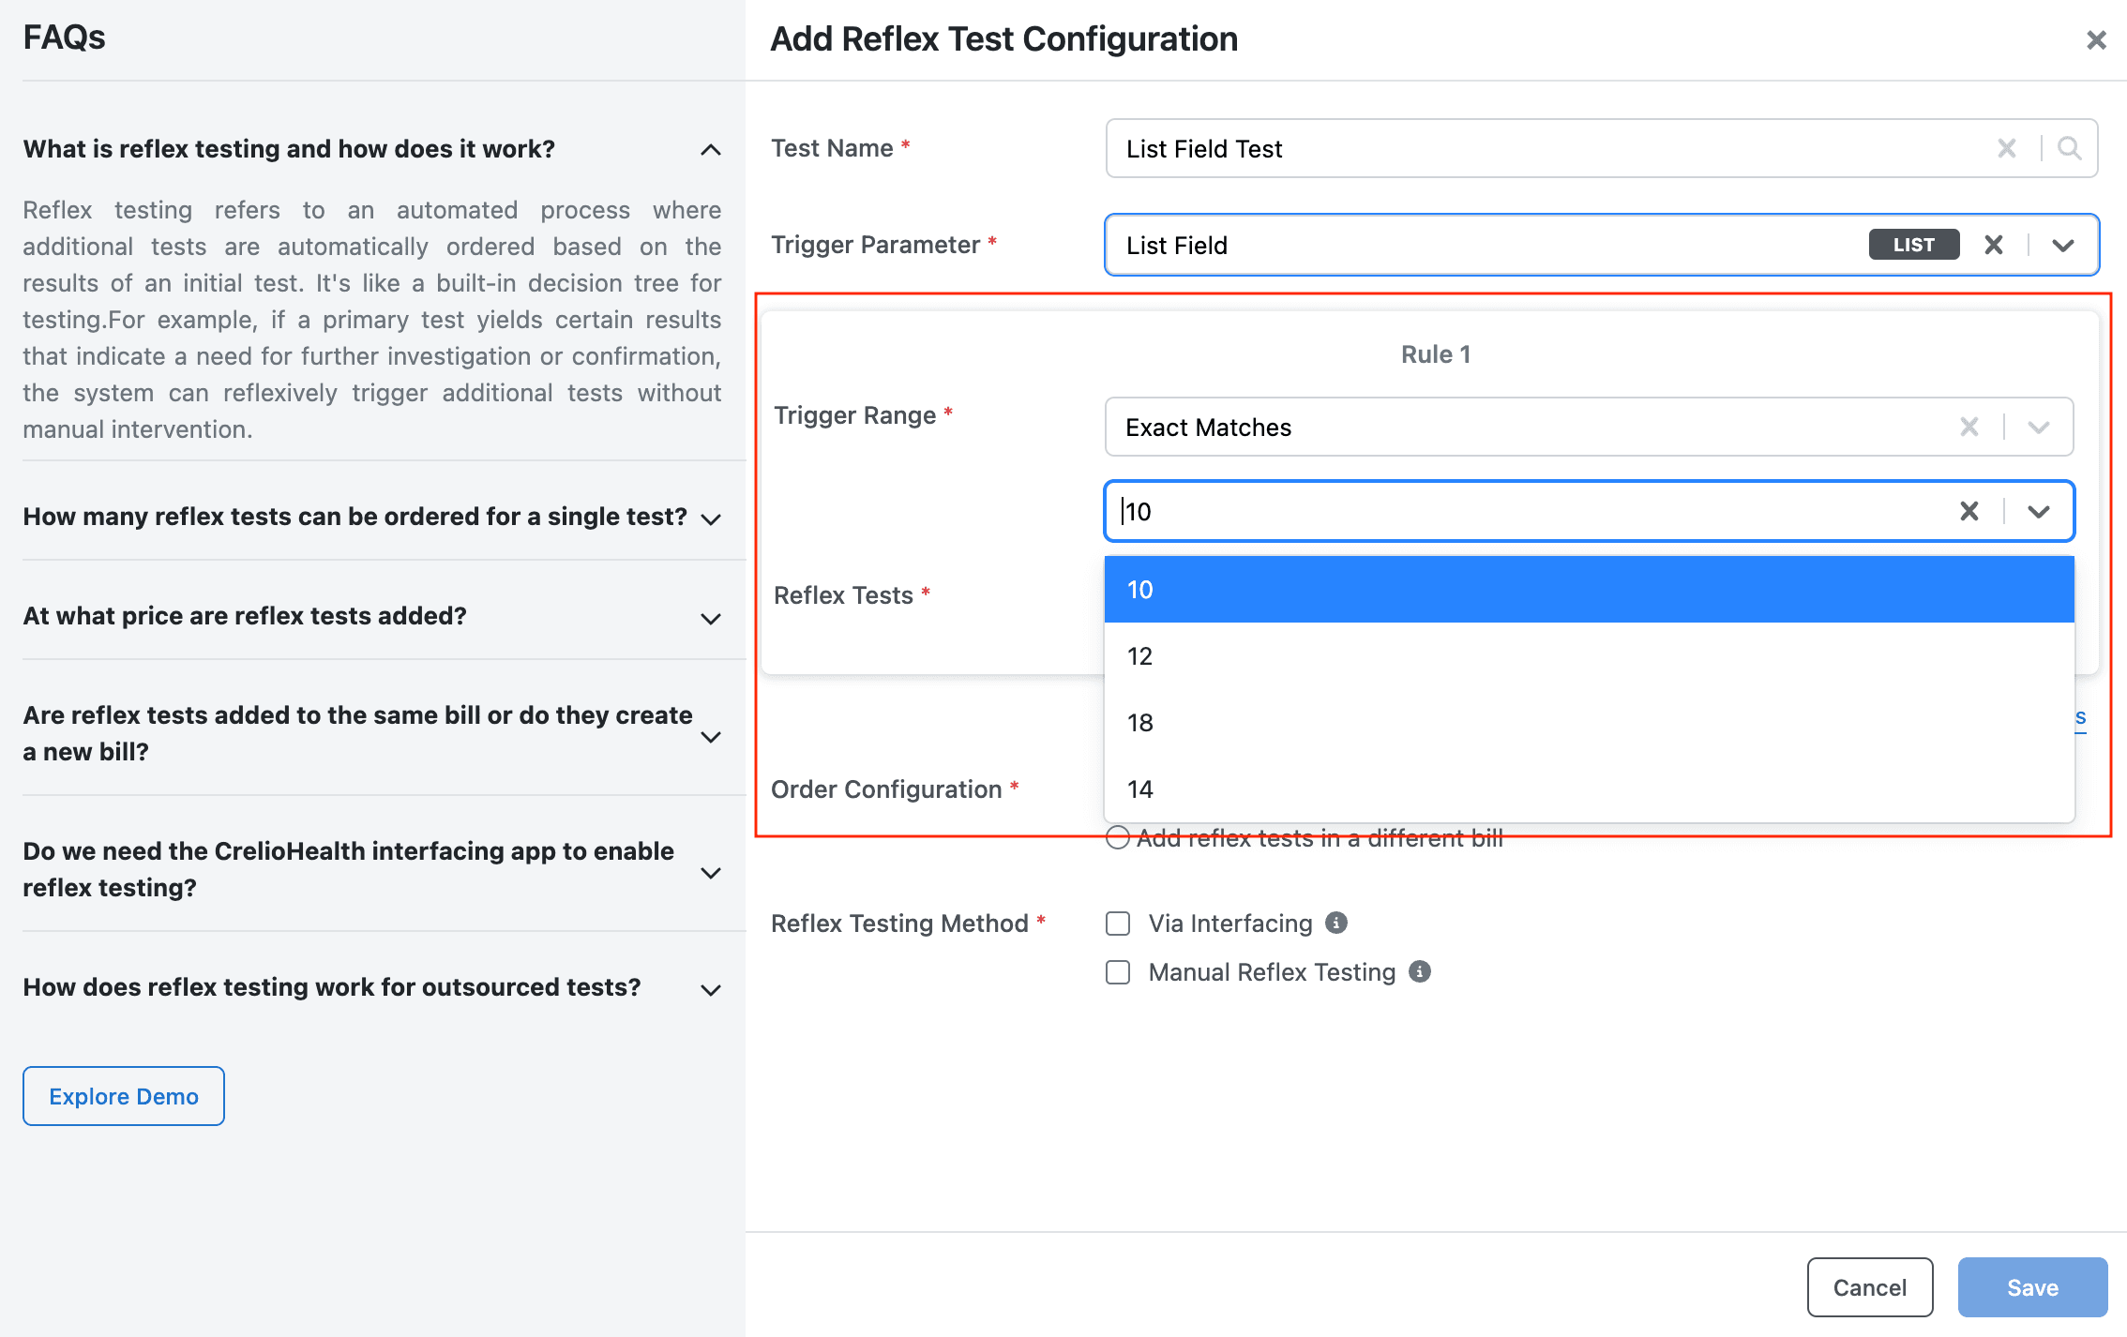Collapse the 'What is reflex testing' FAQ

tap(711, 149)
